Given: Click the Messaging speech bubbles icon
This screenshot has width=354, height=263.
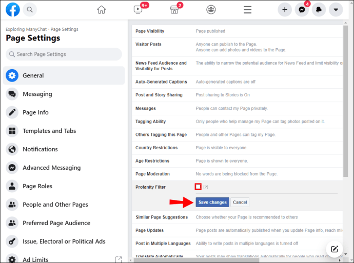Looking at the screenshot, I should pos(12,94).
